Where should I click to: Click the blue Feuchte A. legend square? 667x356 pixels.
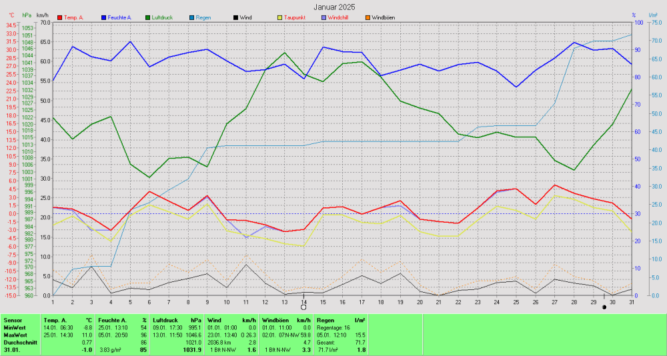click(104, 17)
